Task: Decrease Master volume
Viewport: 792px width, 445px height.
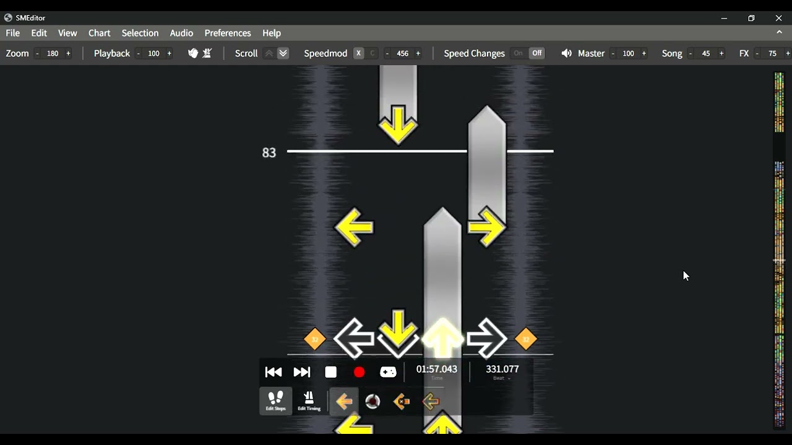Action: click(x=613, y=53)
